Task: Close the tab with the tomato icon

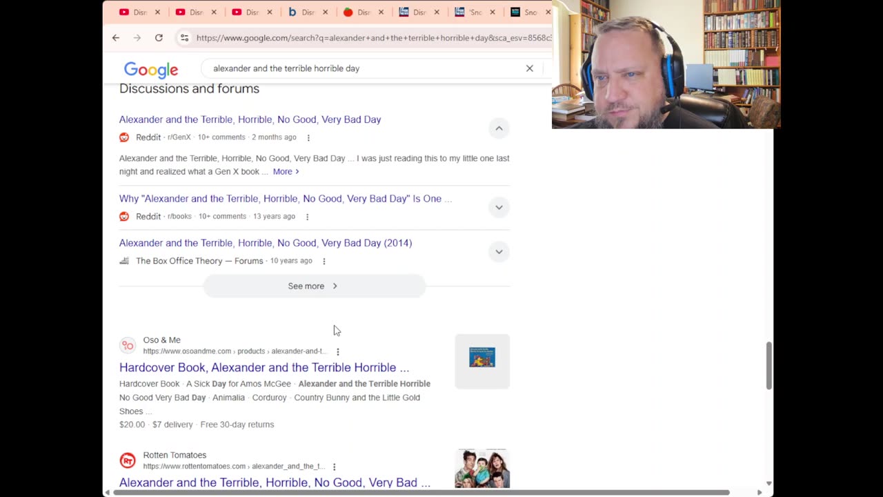Action: point(381,12)
